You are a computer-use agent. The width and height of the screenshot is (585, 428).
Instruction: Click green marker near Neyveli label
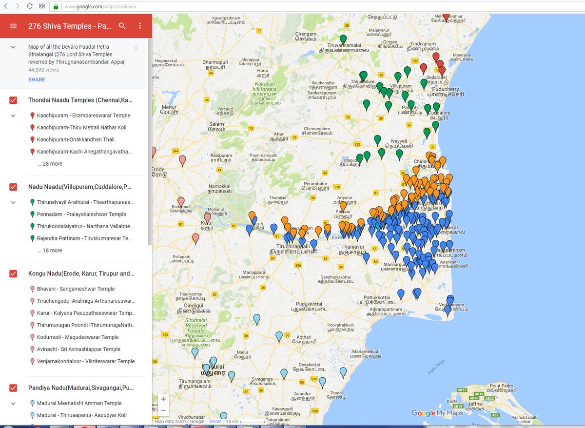399,155
